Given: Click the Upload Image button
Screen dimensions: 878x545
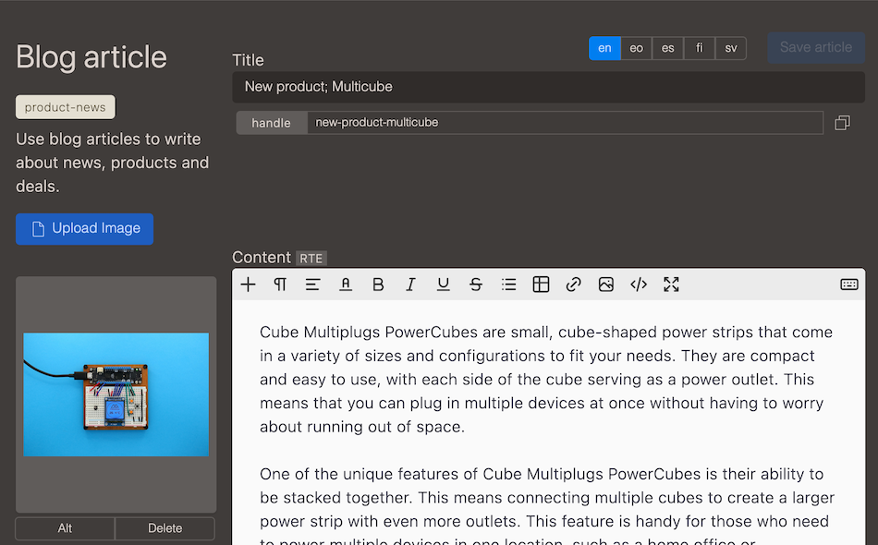Looking at the screenshot, I should (84, 229).
